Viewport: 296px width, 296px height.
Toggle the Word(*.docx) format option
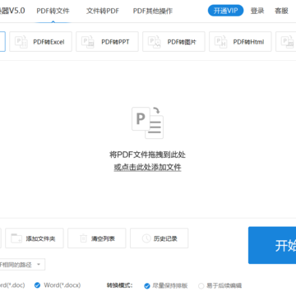[58, 285]
